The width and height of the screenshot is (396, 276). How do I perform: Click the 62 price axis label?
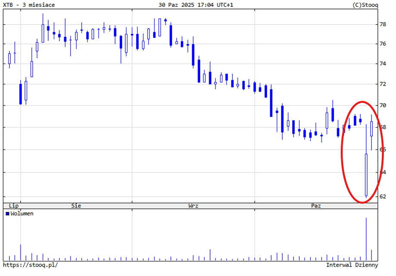[382, 196]
